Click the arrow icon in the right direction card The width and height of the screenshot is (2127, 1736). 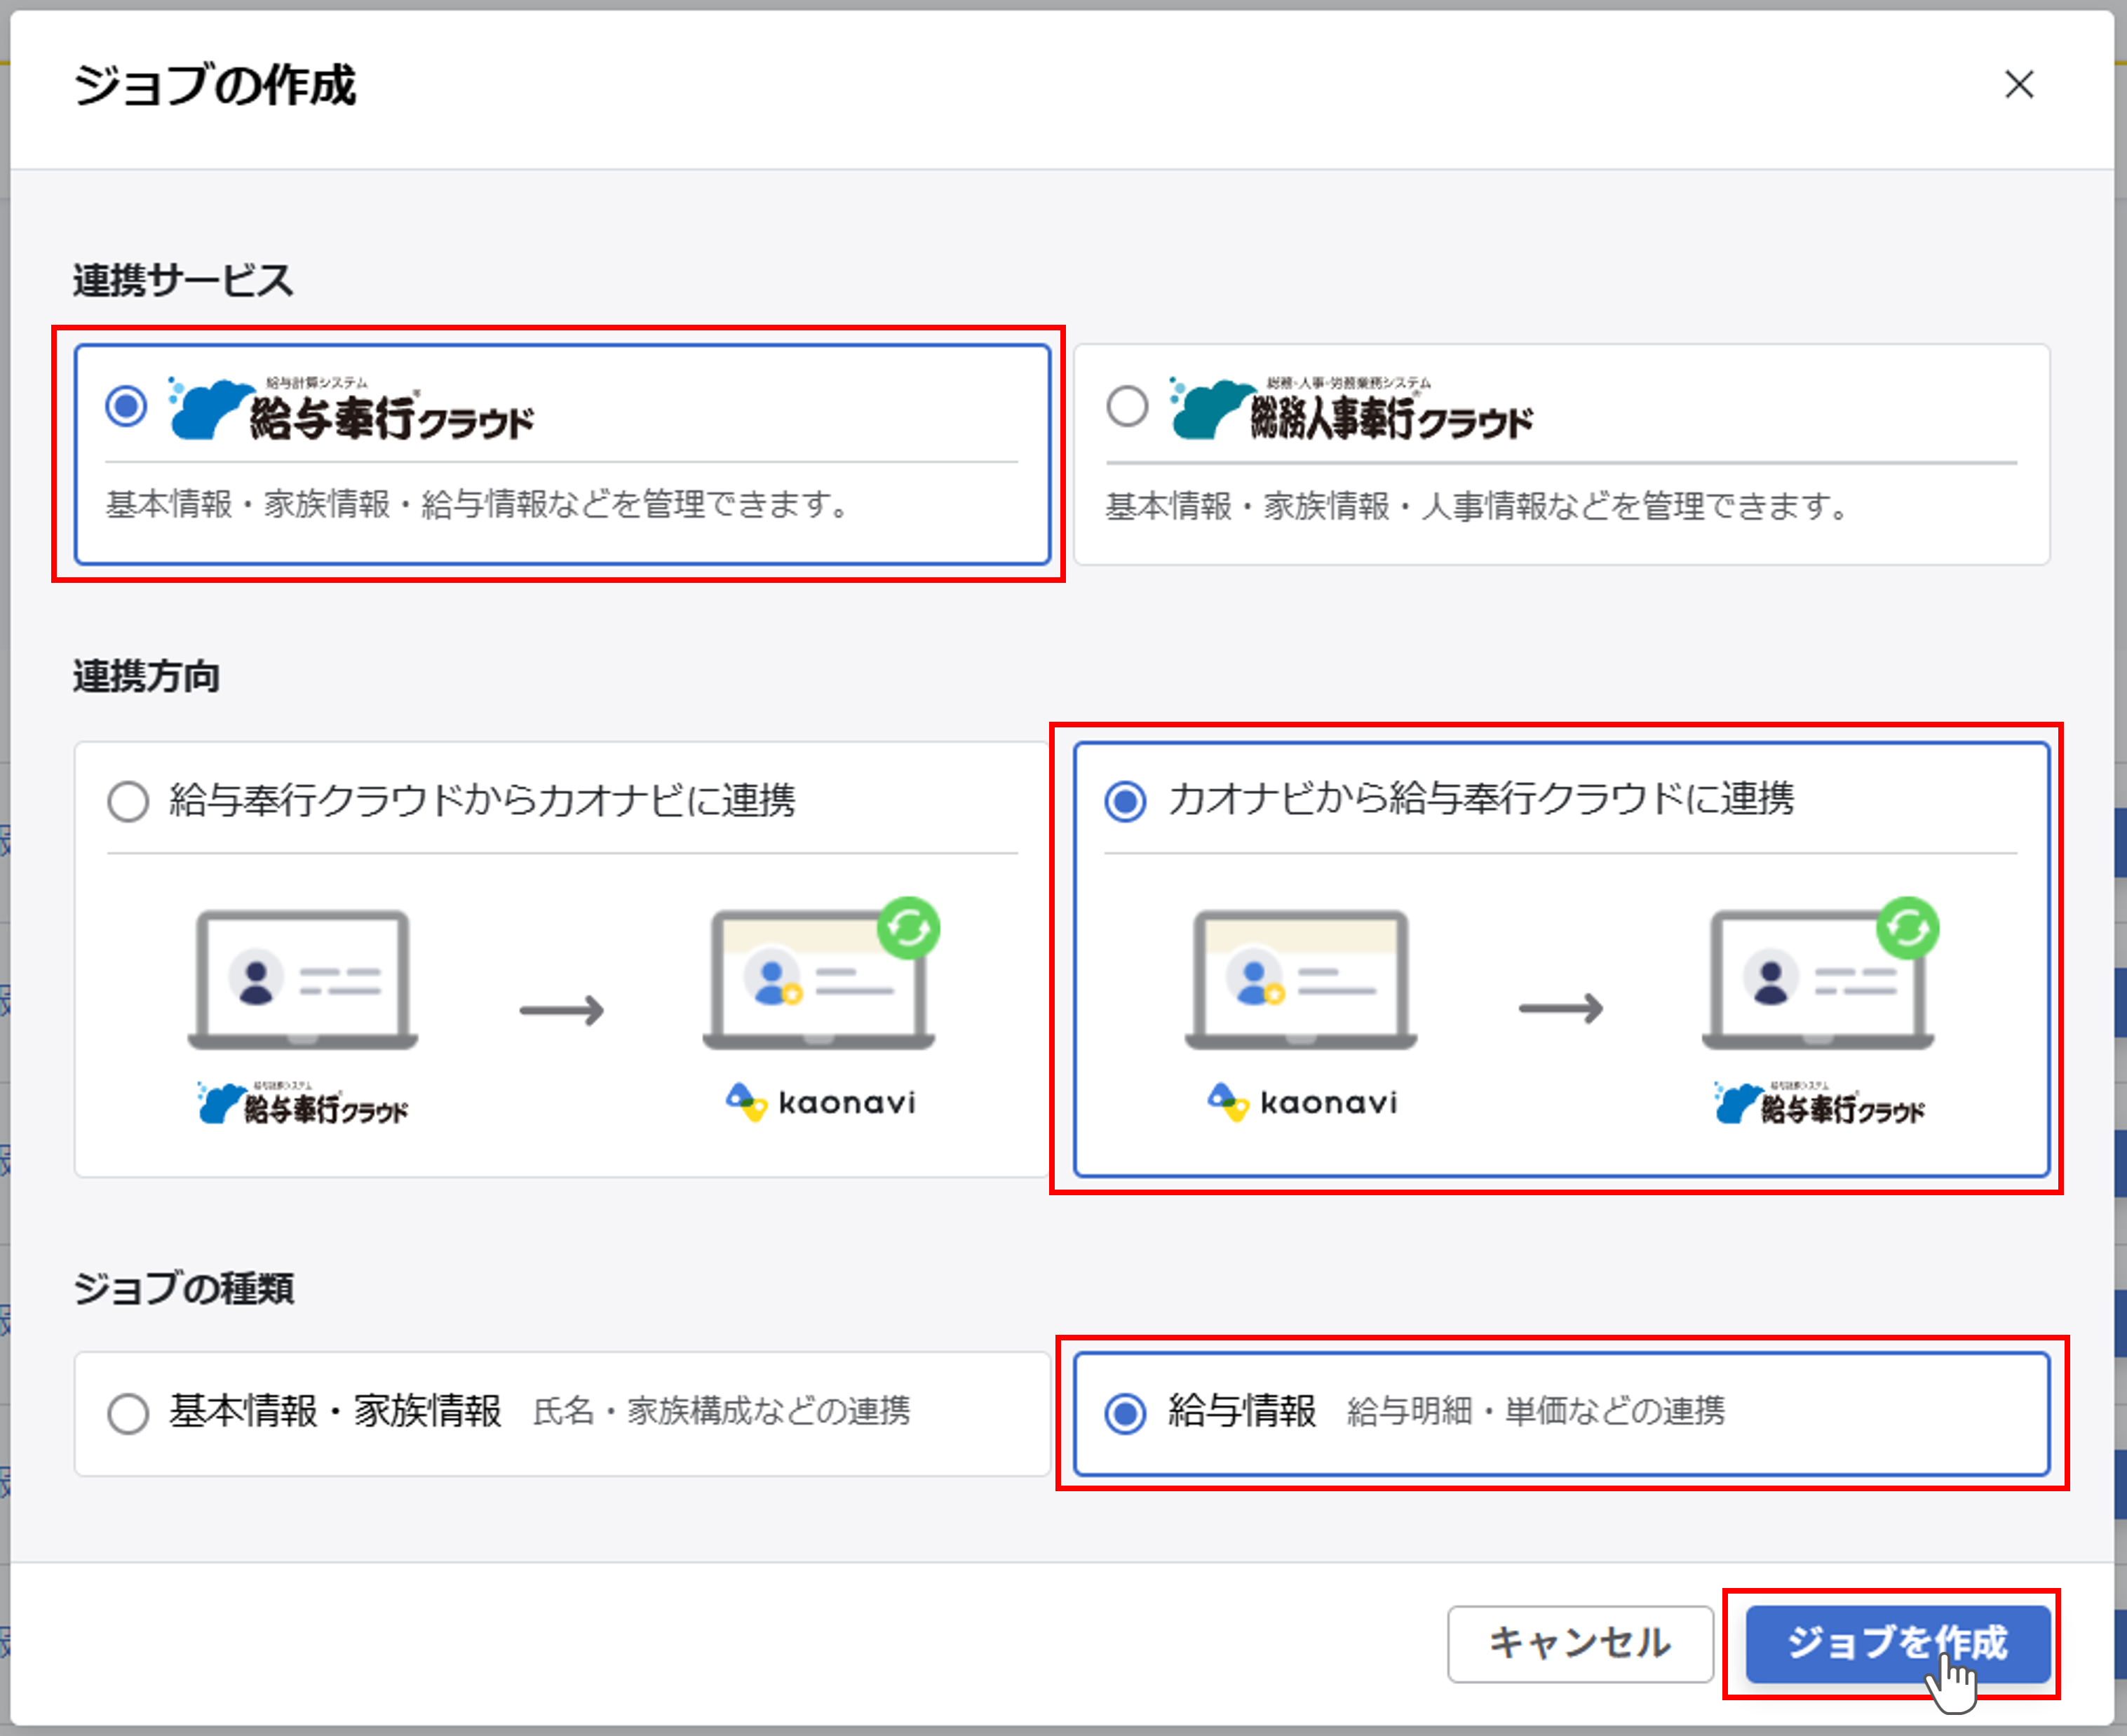coord(1561,1009)
